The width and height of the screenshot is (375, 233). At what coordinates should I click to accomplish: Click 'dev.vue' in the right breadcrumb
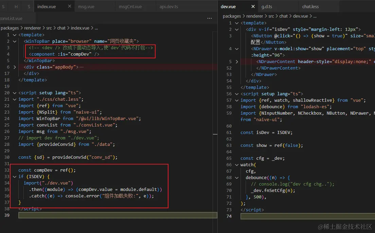click(x=300, y=16)
